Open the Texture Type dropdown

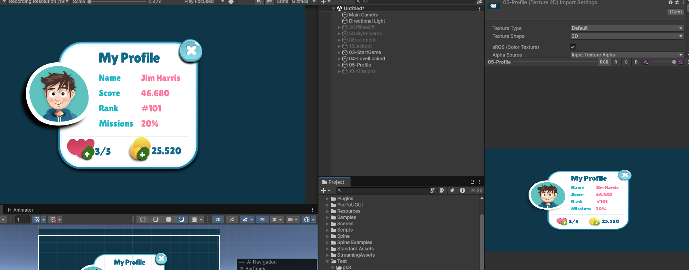[x=627, y=28]
